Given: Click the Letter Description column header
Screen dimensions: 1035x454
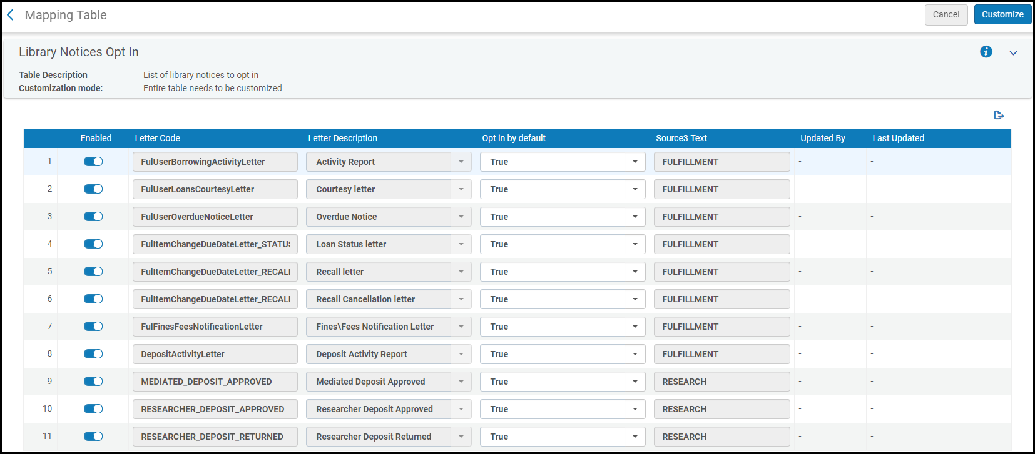Looking at the screenshot, I should point(343,138).
